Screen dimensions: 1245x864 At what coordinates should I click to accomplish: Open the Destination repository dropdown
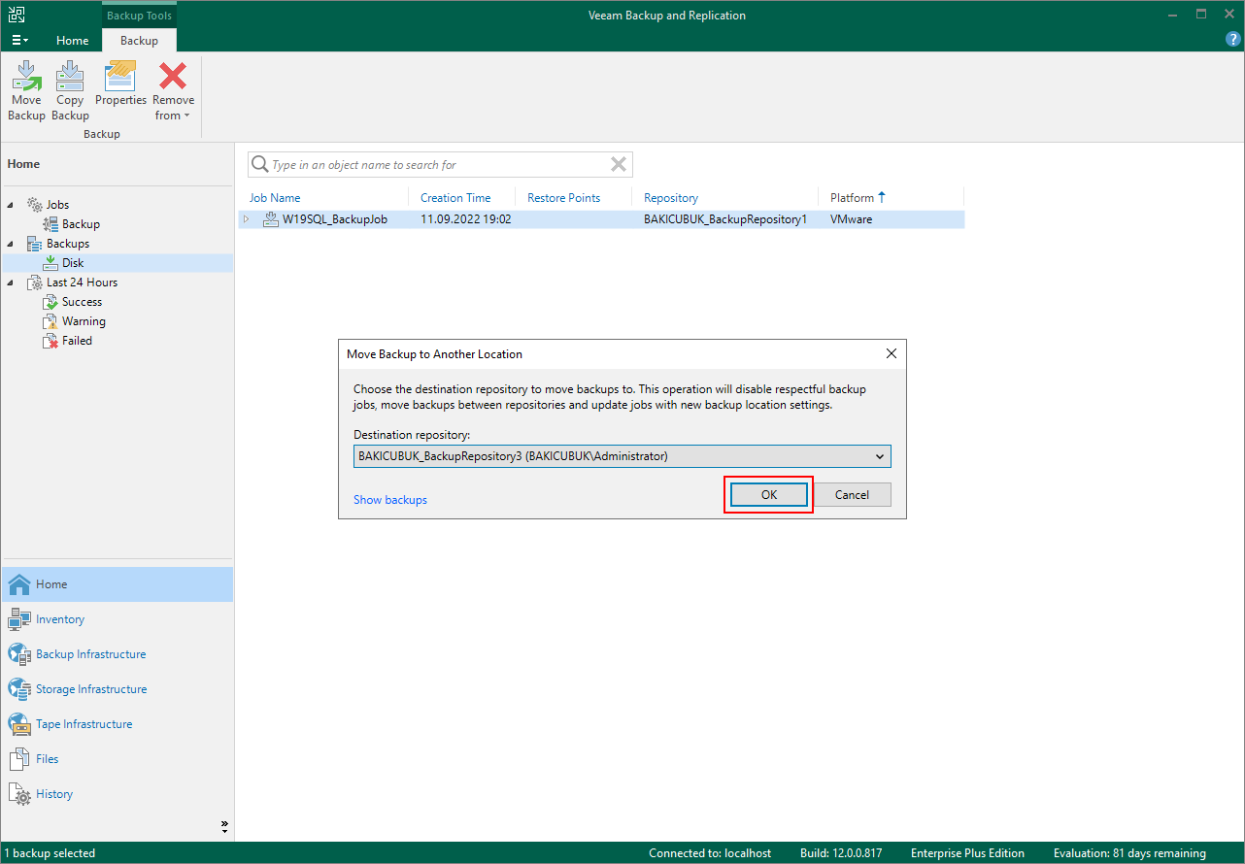[622, 456]
